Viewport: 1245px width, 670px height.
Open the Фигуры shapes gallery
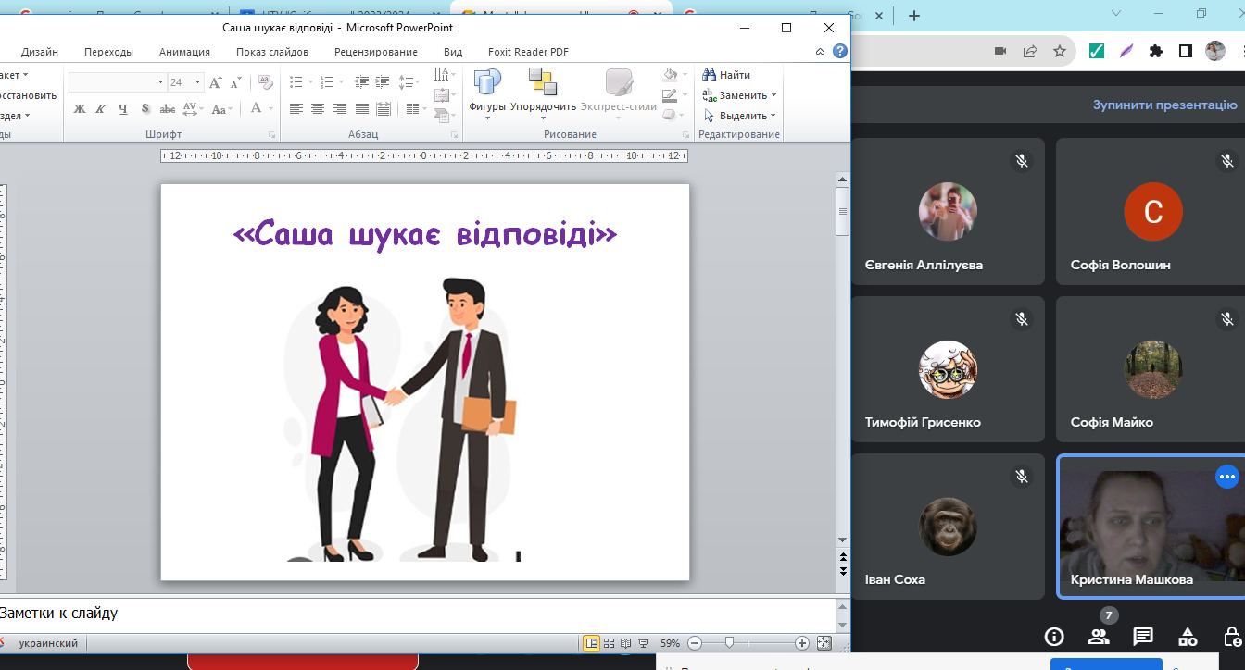point(487,94)
